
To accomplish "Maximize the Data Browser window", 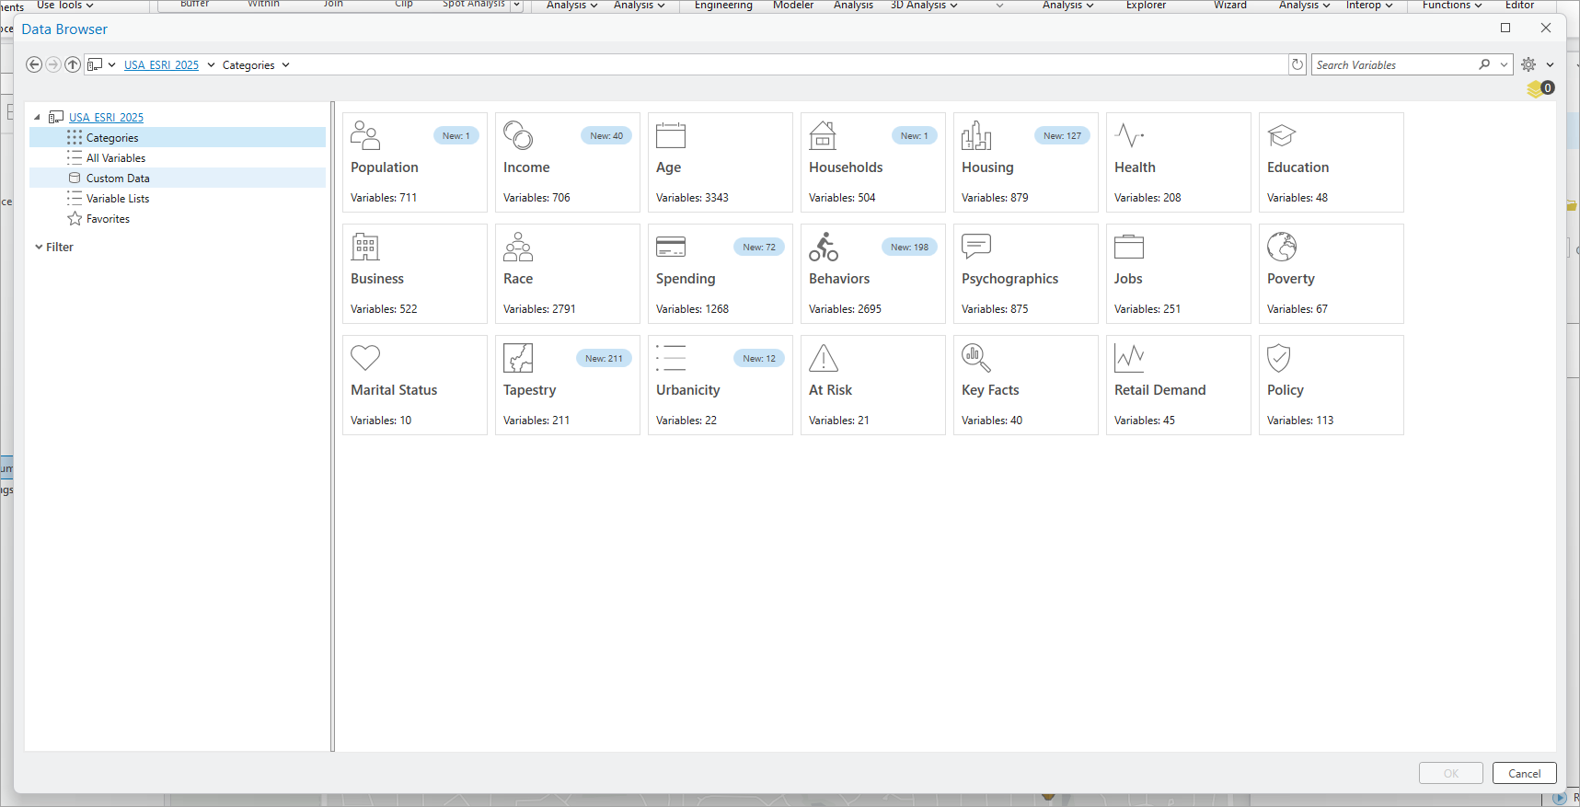I will pos(1505,28).
